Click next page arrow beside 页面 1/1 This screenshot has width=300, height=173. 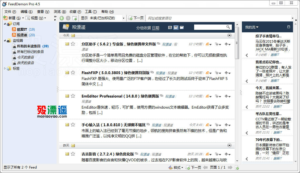click(230, 167)
